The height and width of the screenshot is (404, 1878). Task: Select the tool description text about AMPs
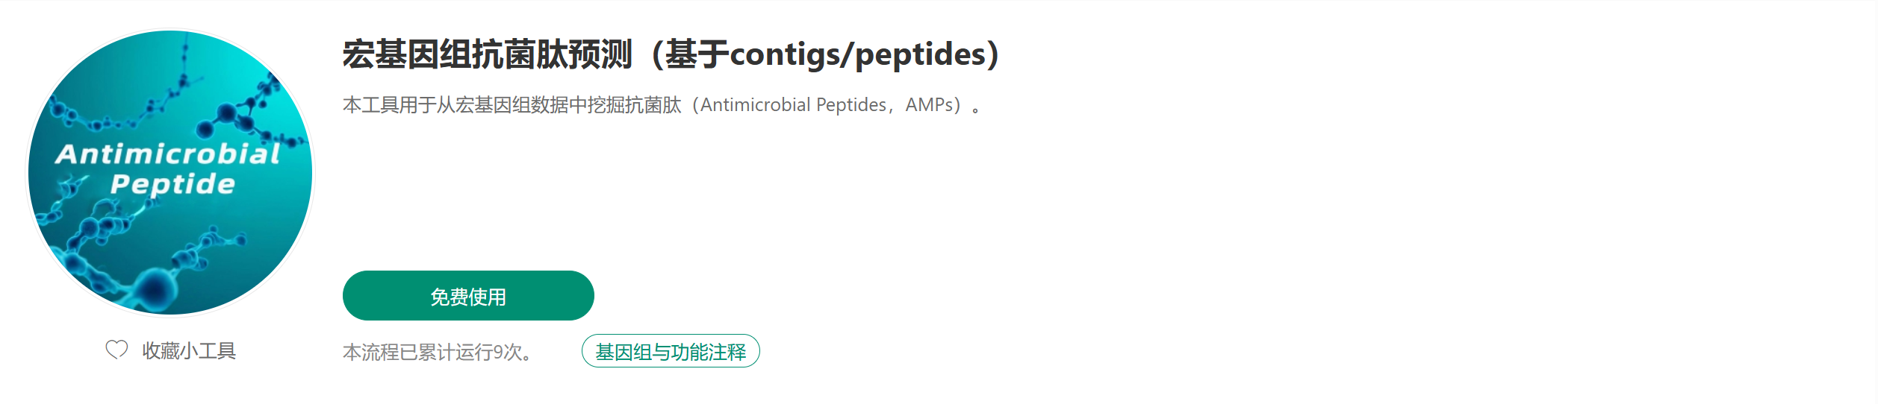(x=662, y=105)
